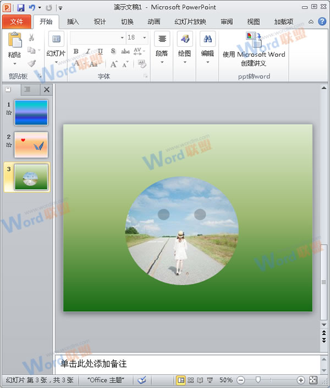Select slide 2 thumbnail with heart
This screenshot has width=330, height=388.
click(x=31, y=145)
